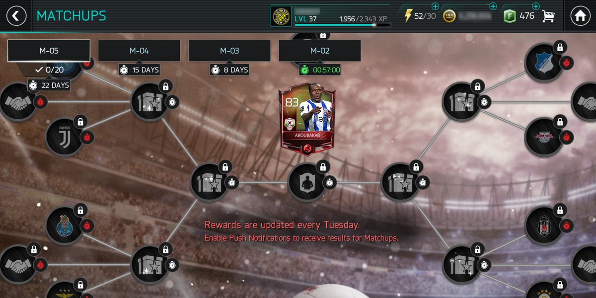The width and height of the screenshot is (596, 298).
Task: Tap the Hoffenheim club node
Action: tap(544, 62)
